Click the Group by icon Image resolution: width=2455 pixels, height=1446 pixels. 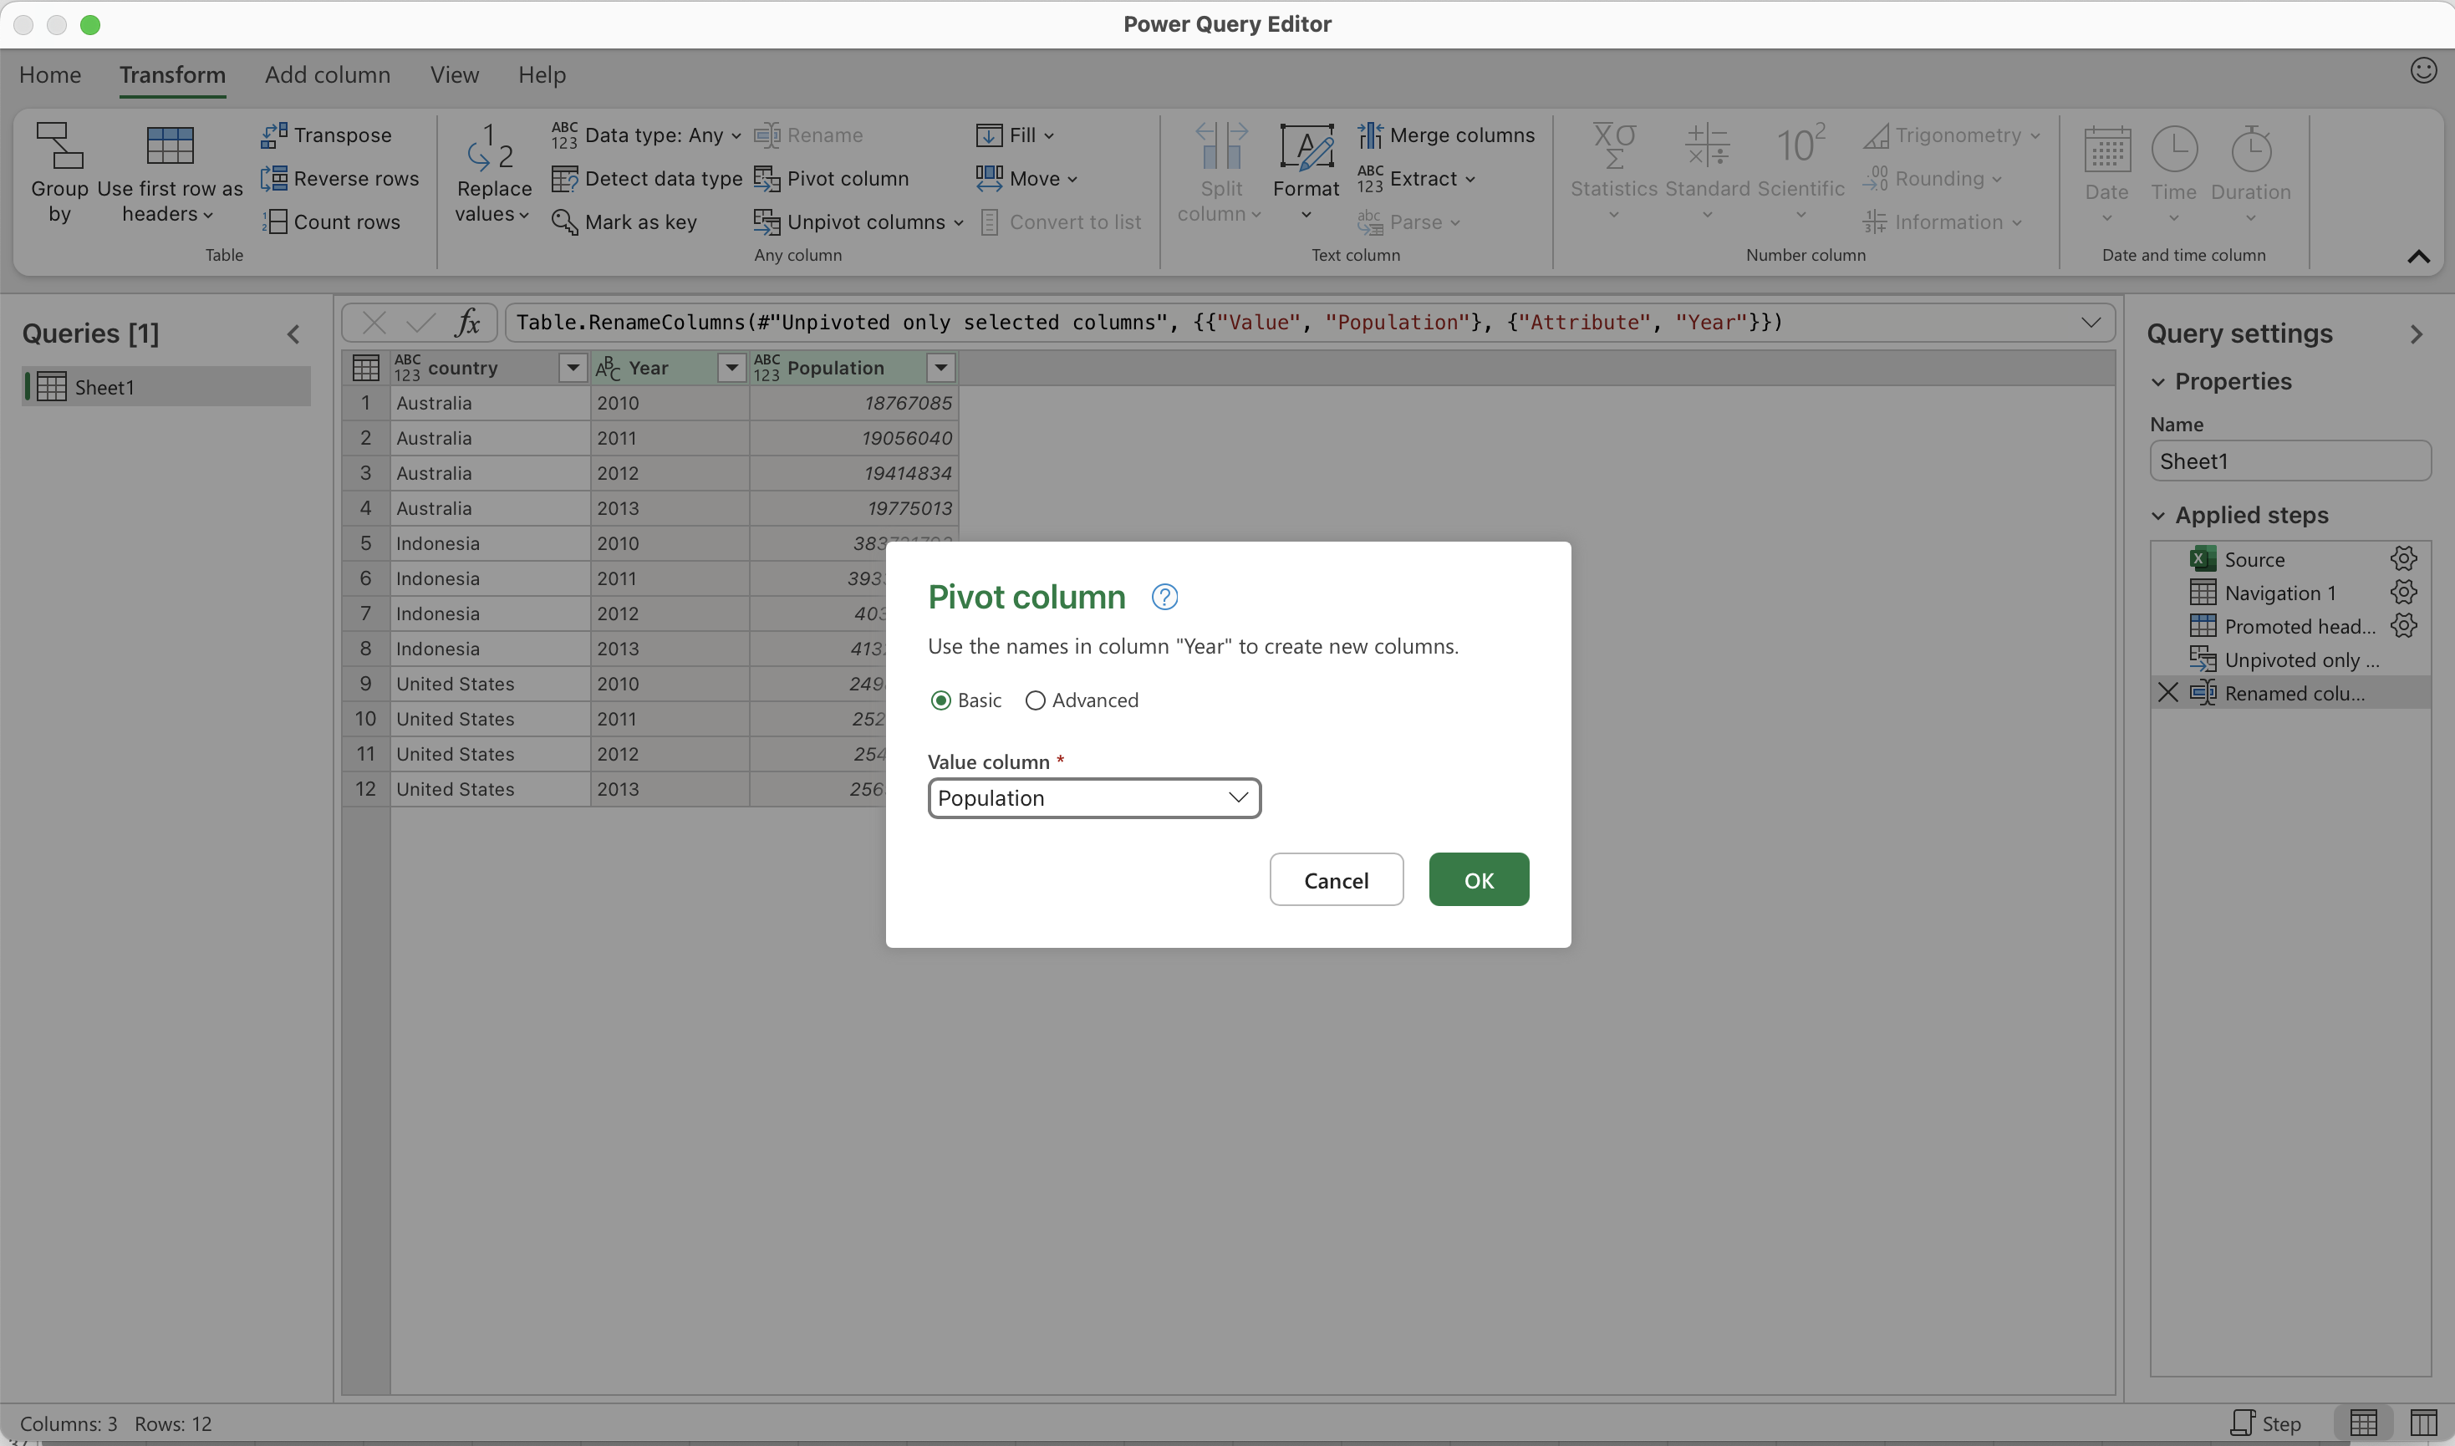click(59, 145)
